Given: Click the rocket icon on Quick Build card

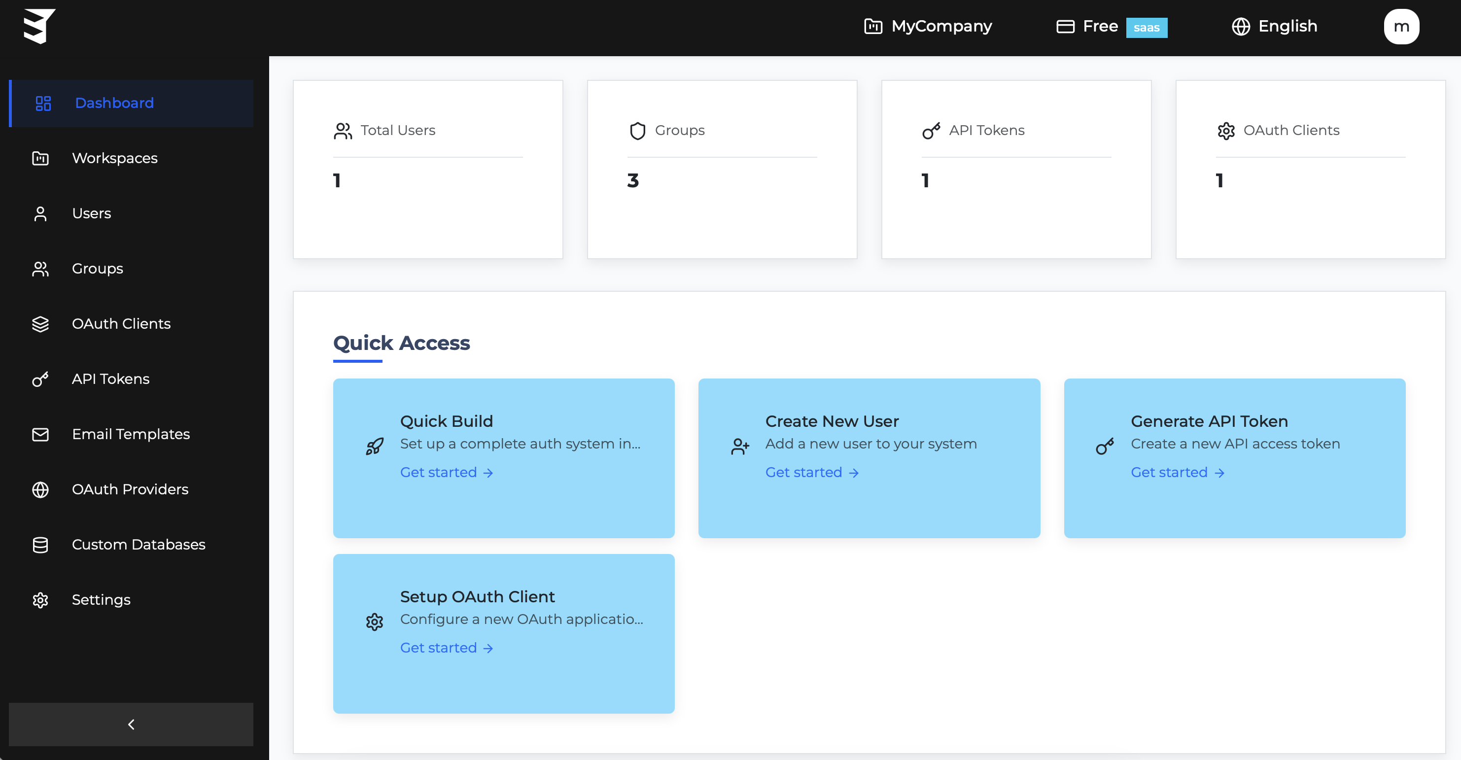Looking at the screenshot, I should (x=374, y=447).
